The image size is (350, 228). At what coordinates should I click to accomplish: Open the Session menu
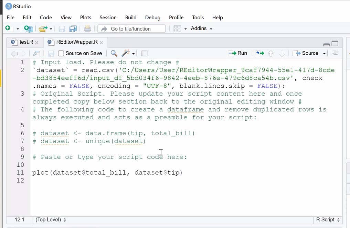(x=108, y=18)
